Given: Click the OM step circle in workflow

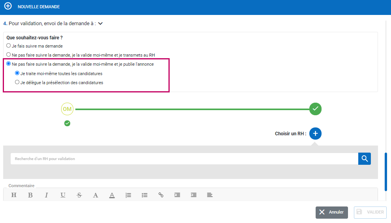Looking at the screenshot, I should coord(67,109).
